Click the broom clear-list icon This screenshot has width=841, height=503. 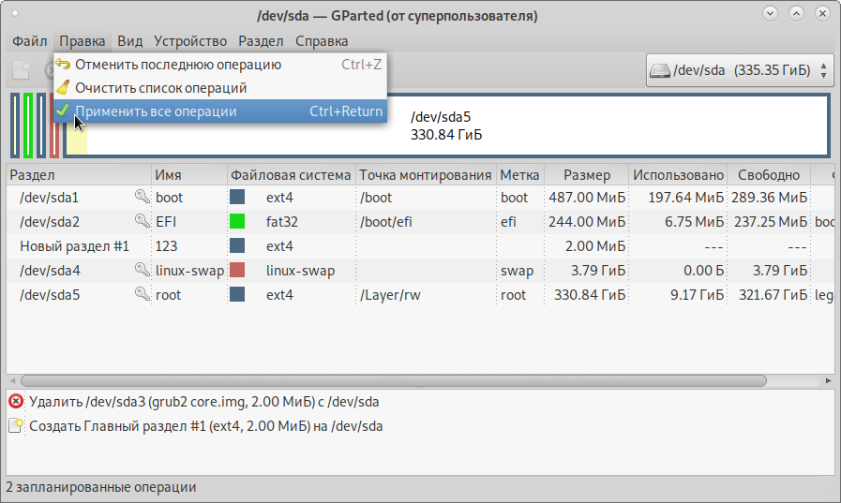pos(64,87)
